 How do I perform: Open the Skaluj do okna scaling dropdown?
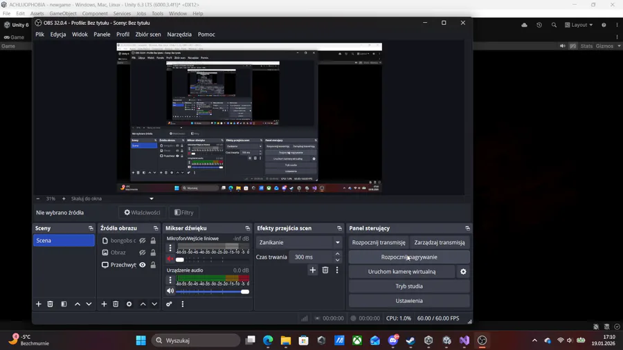112,199
